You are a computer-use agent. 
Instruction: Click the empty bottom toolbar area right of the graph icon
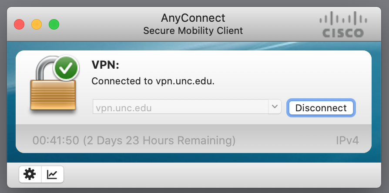[218, 174]
